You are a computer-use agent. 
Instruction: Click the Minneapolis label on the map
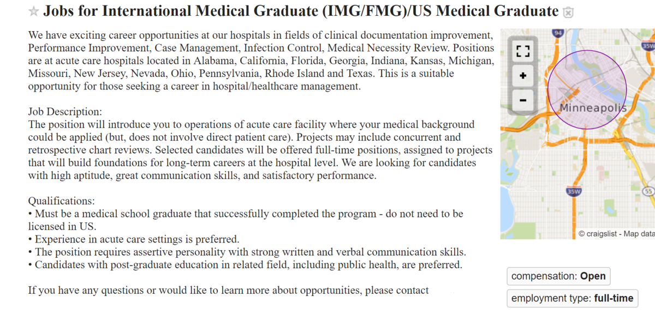[x=593, y=108]
